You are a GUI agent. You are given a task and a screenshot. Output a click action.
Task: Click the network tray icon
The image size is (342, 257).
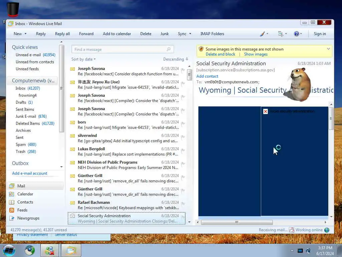point(300,251)
